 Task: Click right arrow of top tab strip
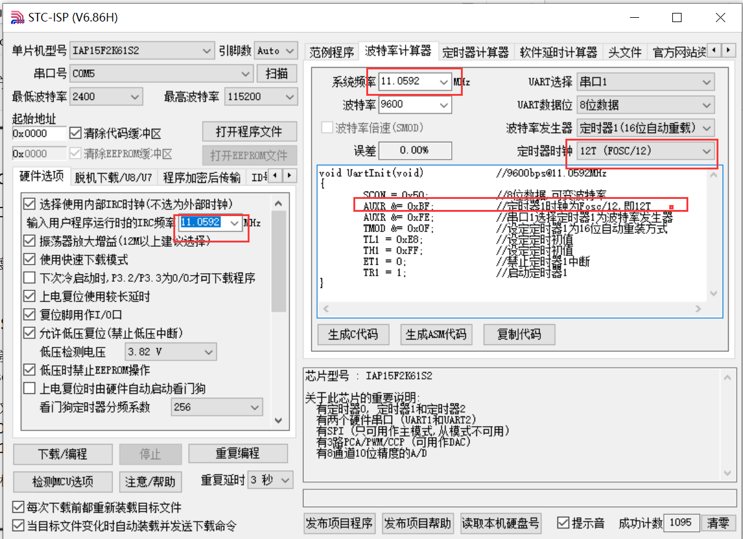[x=728, y=50]
